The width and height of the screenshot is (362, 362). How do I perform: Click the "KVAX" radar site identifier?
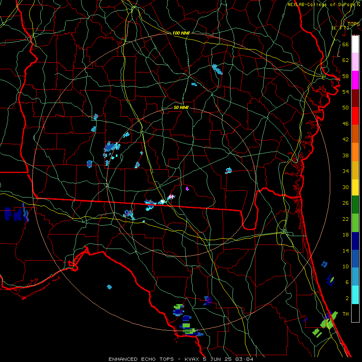tap(191, 359)
